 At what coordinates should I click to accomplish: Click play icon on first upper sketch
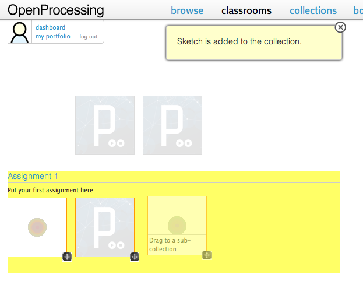pyautogui.click(x=112, y=143)
